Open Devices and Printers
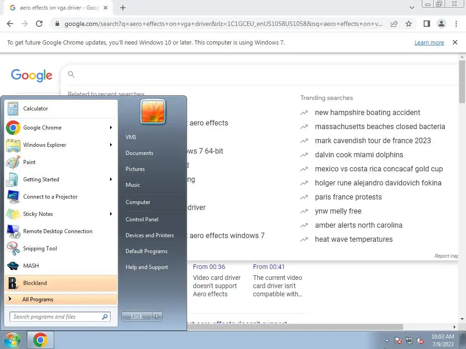Image resolution: width=466 pixels, height=349 pixels. pyautogui.click(x=150, y=235)
